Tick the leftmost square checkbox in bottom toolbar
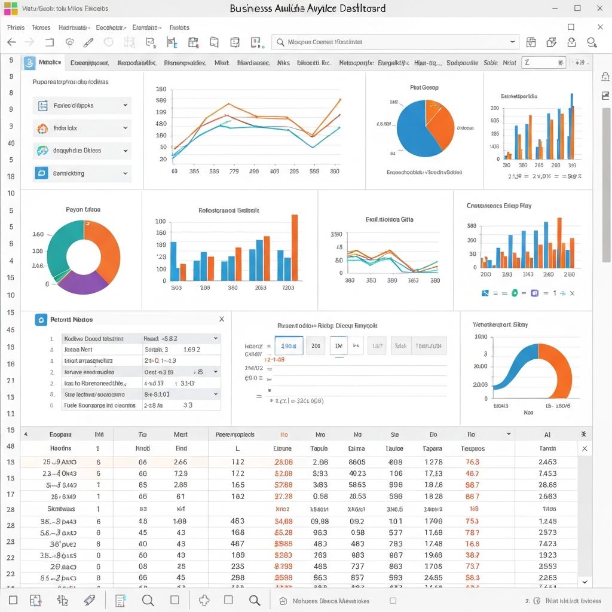Image resolution: width=612 pixels, height=612 pixels. pyautogui.click(x=13, y=601)
